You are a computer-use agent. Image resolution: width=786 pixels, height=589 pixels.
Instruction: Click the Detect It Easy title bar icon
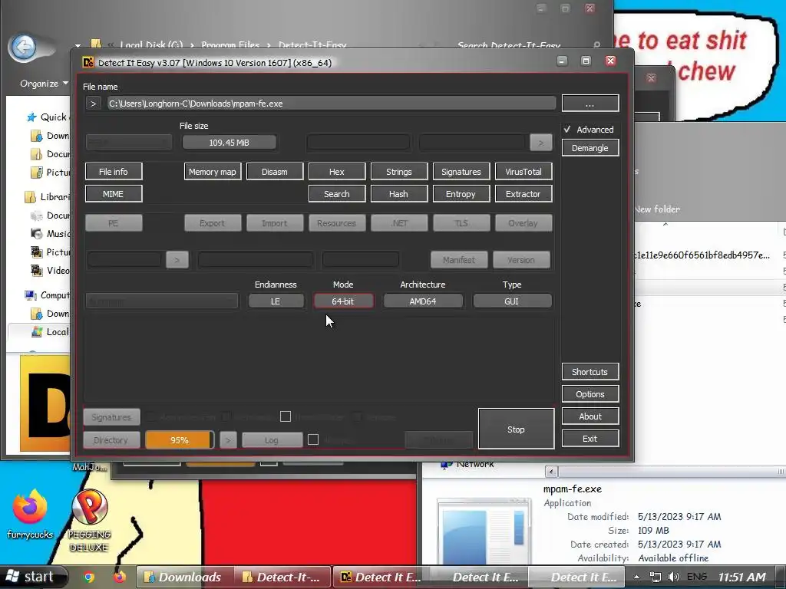(x=88, y=63)
